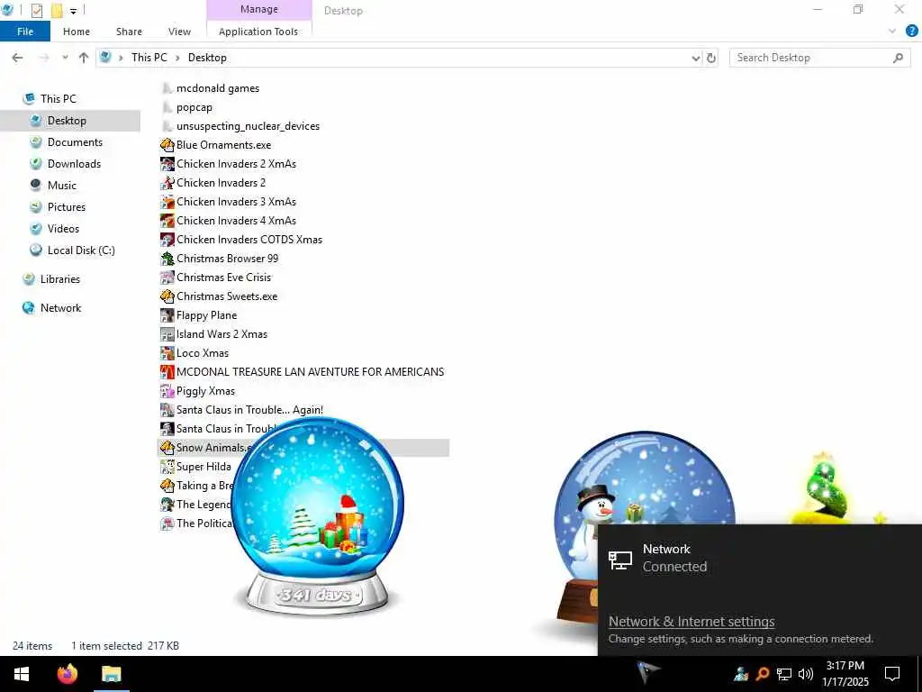
Task: Select the mcdonald games folder
Action: coord(218,88)
